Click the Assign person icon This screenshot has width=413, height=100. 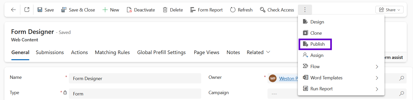click(305, 55)
